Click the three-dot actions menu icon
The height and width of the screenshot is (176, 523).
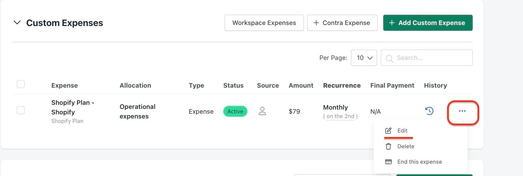coord(462,111)
